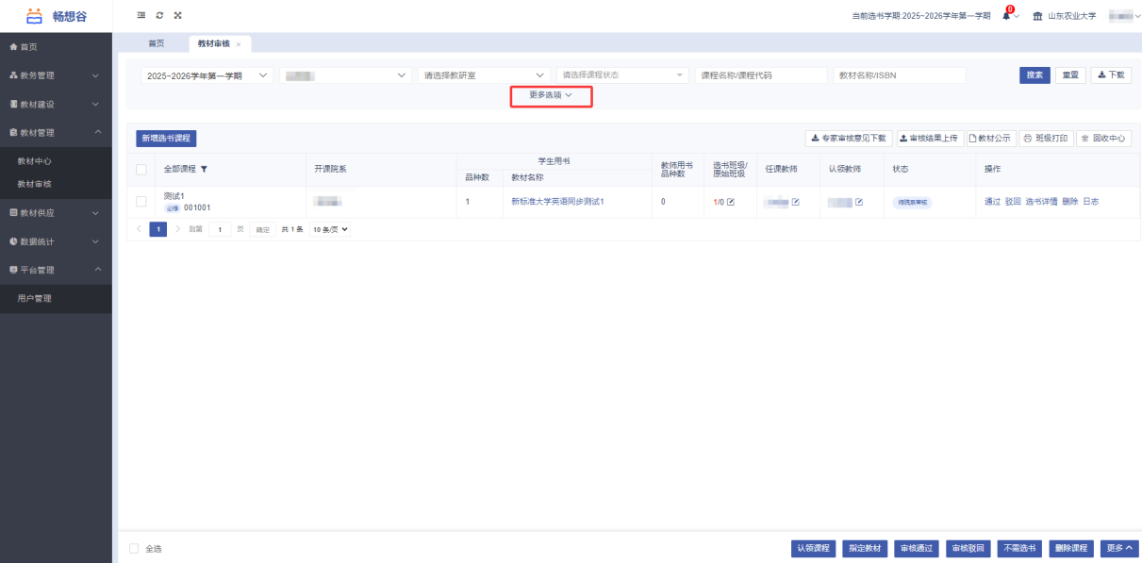The height and width of the screenshot is (563, 1142).
Task: Click the 新增选书课程 button
Action: [166, 139]
